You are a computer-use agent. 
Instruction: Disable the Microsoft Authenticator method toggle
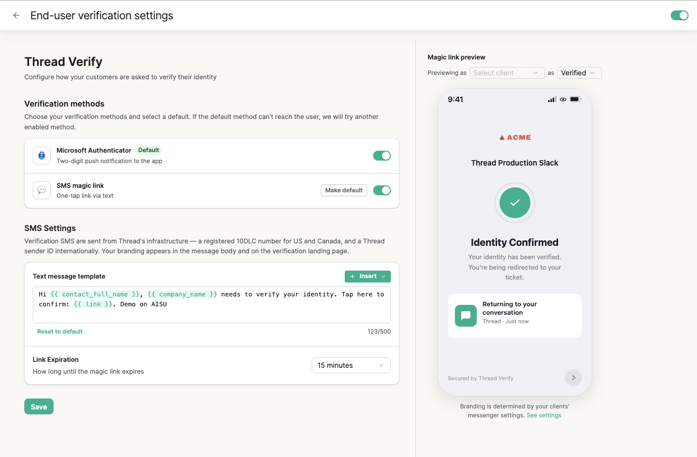point(382,156)
